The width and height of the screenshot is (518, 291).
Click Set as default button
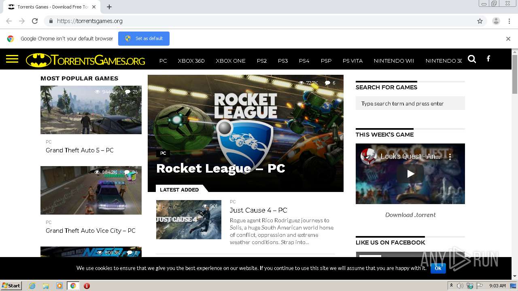144,38
